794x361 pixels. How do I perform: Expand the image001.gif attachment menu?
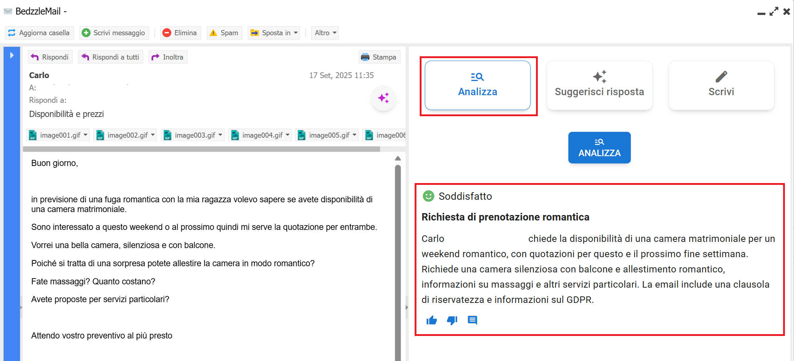[85, 135]
